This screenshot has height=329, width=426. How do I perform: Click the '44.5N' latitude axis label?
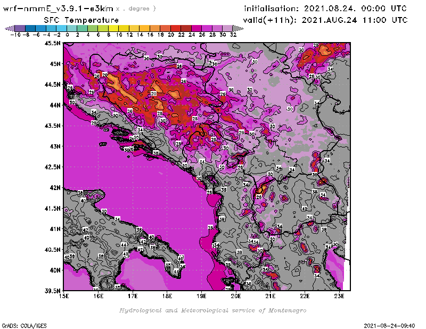pyautogui.click(x=52, y=85)
